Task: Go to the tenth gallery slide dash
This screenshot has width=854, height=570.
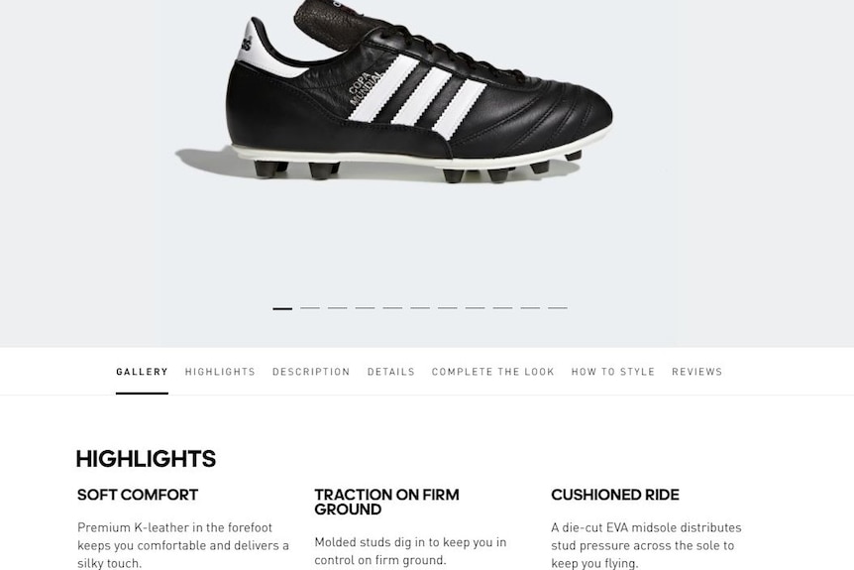Action: (x=530, y=308)
